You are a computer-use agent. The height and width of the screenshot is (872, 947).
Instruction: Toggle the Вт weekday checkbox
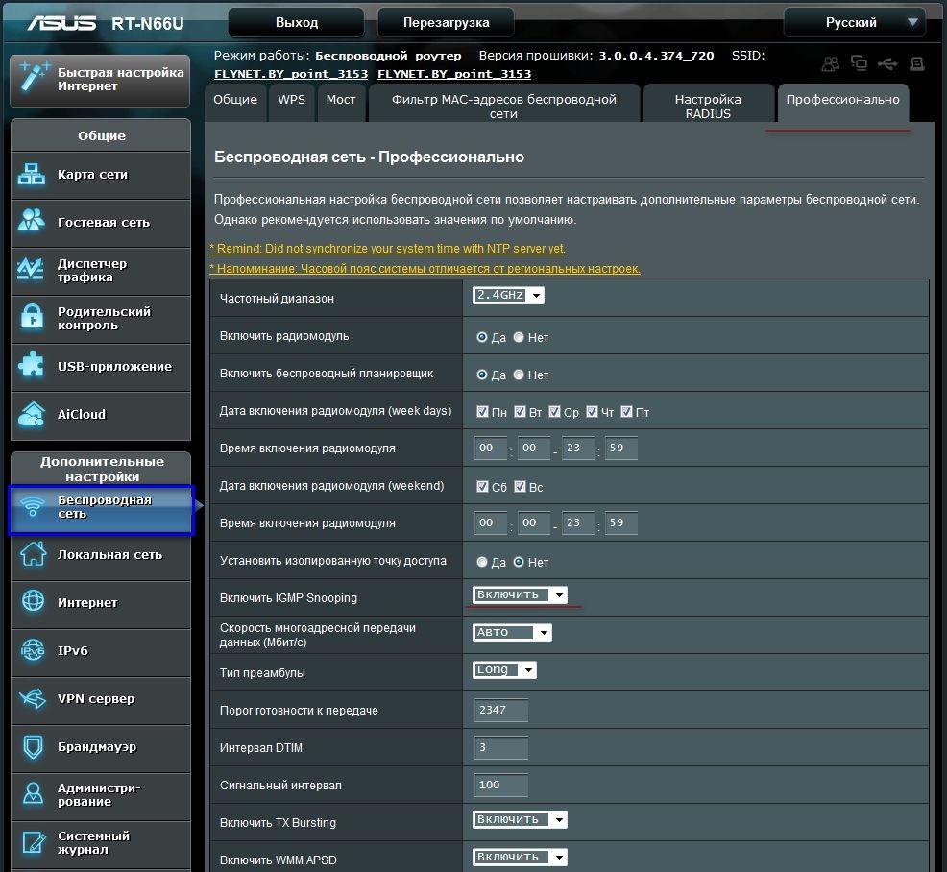click(x=520, y=411)
